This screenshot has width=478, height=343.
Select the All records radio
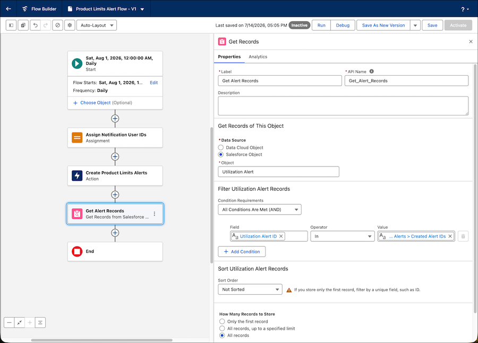222,336
